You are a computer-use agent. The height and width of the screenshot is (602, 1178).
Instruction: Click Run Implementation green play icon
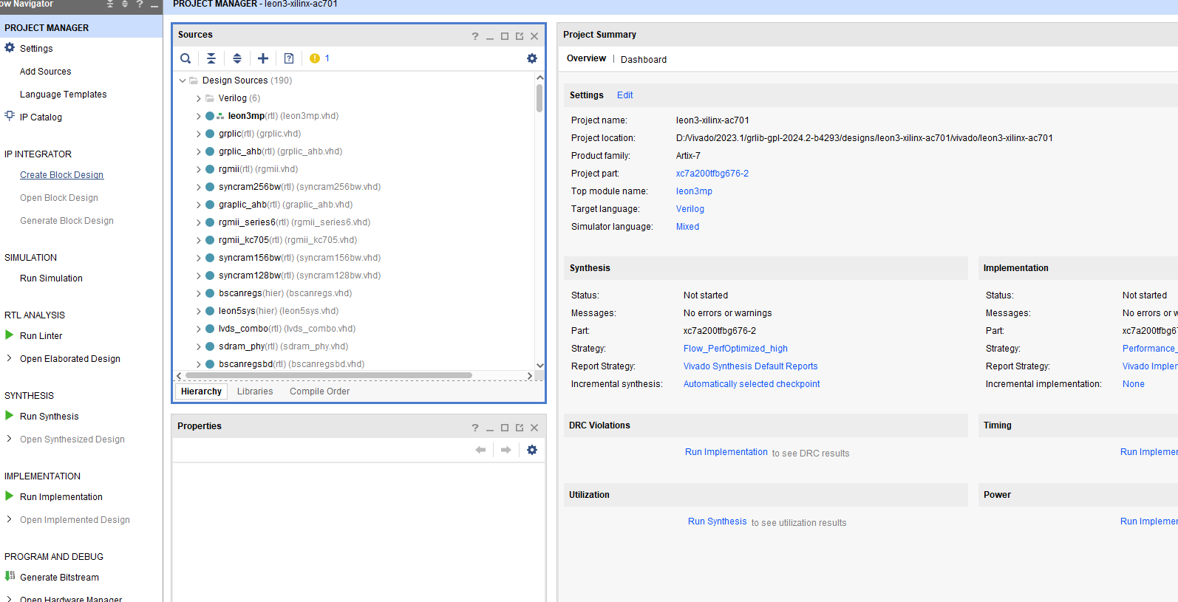10,496
